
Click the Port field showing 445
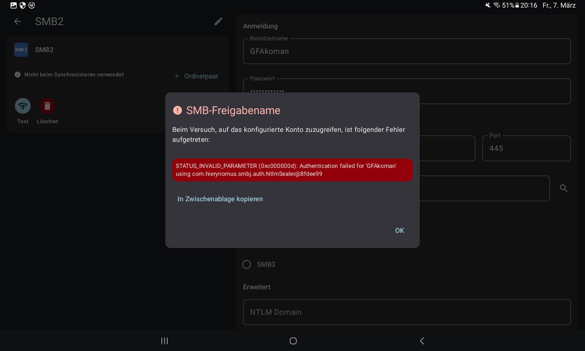526,148
